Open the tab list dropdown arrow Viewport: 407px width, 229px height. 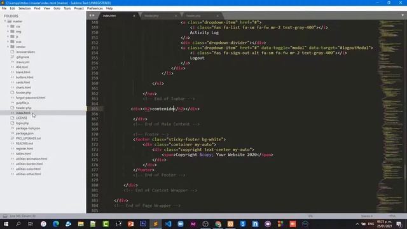403,15
